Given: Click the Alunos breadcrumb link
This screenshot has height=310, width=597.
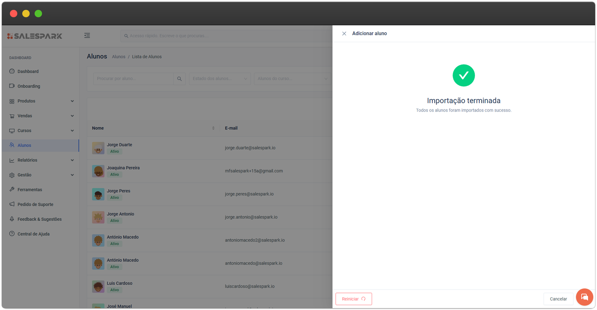Looking at the screenshot, I should (119, 57).
